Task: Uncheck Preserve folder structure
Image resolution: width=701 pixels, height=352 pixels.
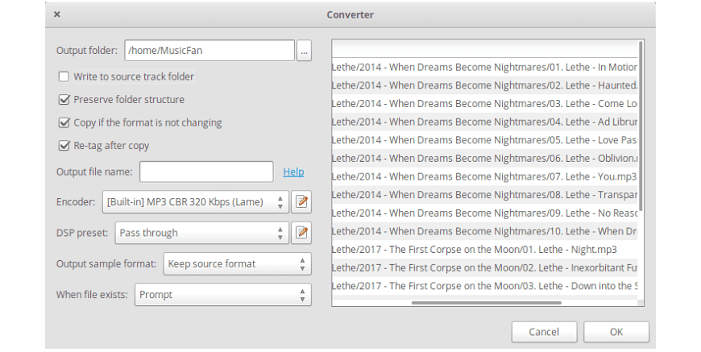Action: pyautogui.click(x=64, y=100)
